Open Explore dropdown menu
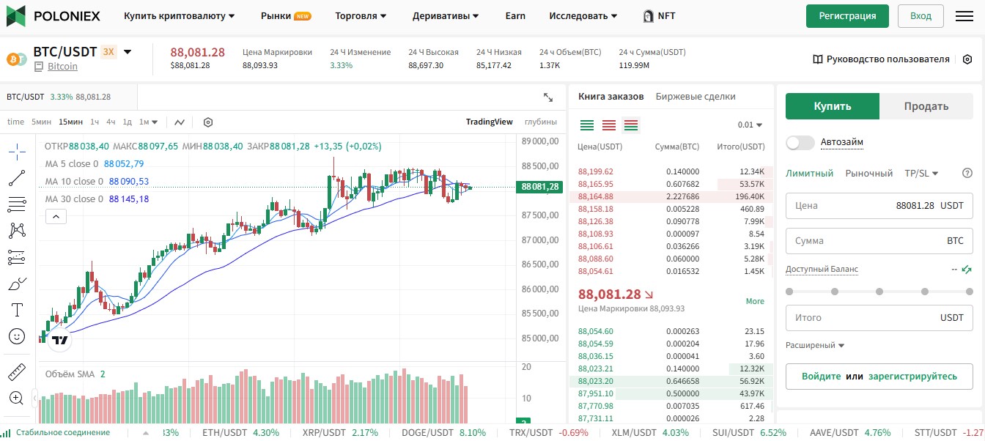Screen dimensions: 985x441 tap(583, 15)
